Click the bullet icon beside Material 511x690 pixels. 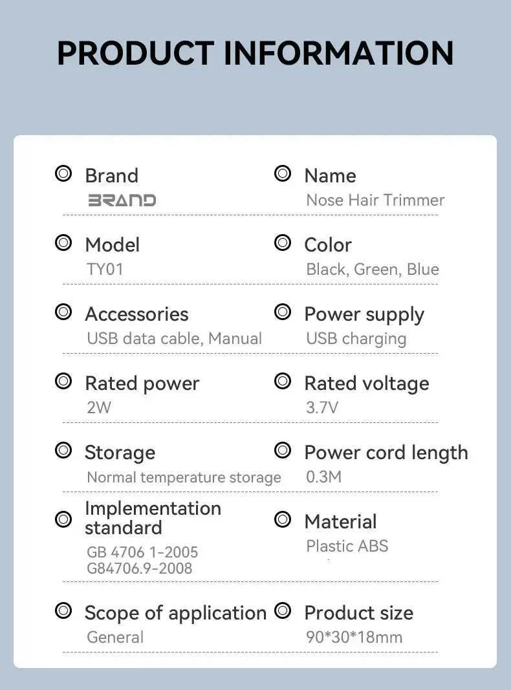click(x=283, y=519)
